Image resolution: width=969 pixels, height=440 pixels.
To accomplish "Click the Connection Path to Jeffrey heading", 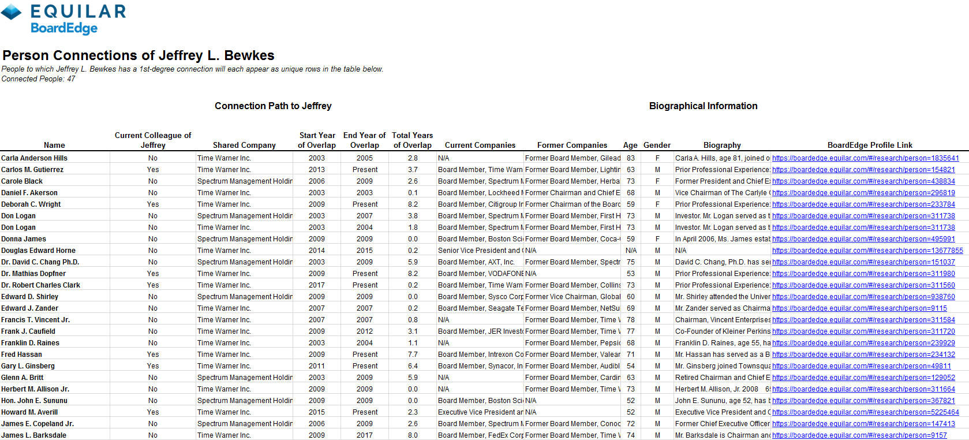I will pyautogui.click(x=273, y=106).
